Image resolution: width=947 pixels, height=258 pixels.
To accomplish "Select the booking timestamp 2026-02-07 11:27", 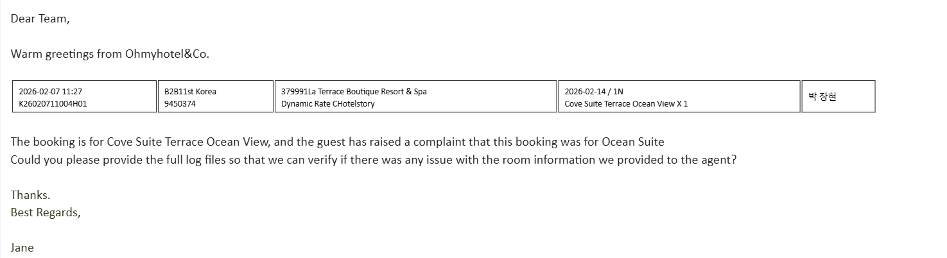I will (x=50, y=92).
